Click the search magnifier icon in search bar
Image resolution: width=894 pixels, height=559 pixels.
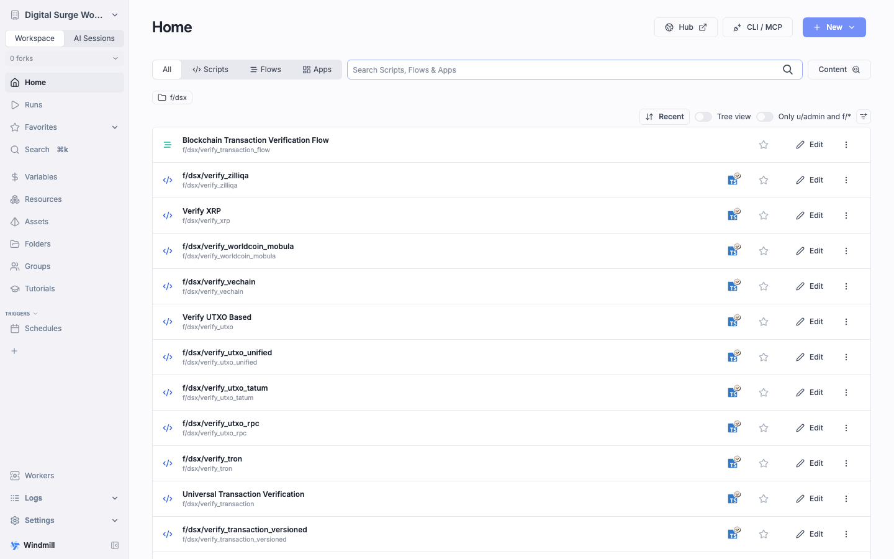tap(788, 70)
